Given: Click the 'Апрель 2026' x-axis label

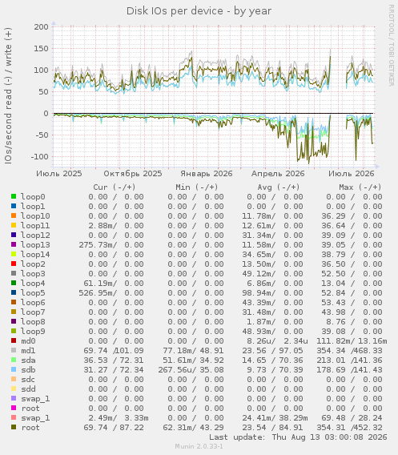Looking at the screenshot, I should click(278, 174).
